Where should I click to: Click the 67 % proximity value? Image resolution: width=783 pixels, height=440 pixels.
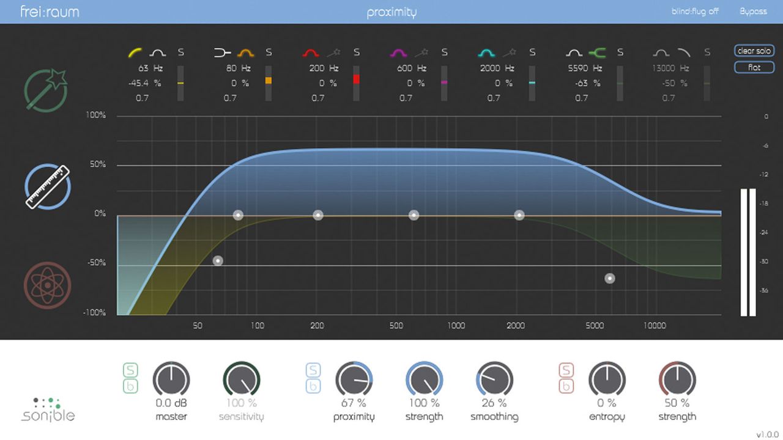pyautogui.click(x=354, y=403)
